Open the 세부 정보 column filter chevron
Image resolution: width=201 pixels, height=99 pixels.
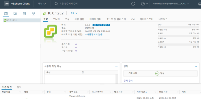click(88, 92)
